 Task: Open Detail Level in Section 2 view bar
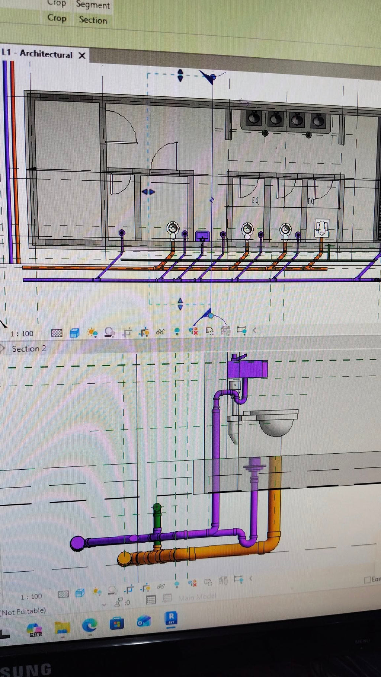coord(64,594)
